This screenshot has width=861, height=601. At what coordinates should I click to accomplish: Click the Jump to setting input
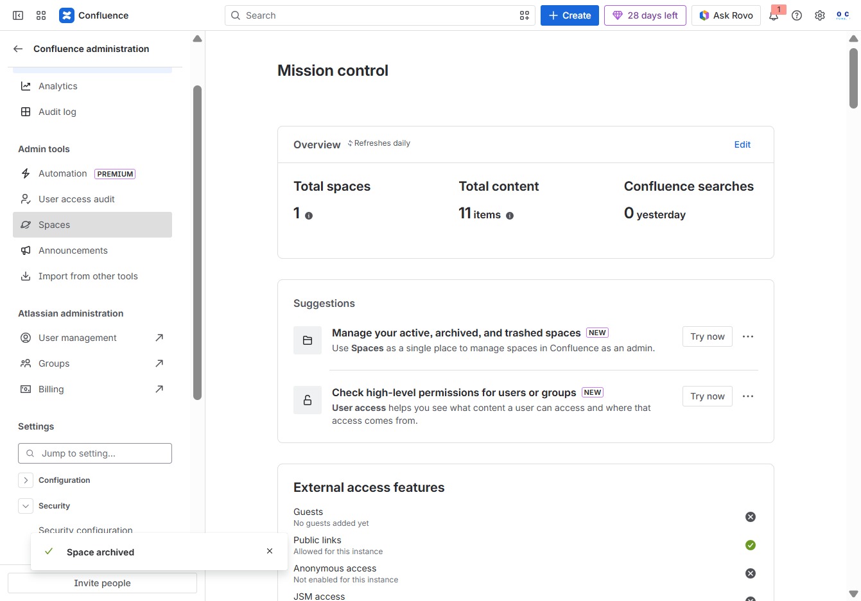(x=95, y=453)
